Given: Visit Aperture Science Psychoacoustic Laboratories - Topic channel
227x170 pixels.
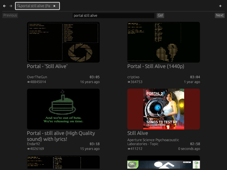Looking at the screenshot, I should [153, 142].
